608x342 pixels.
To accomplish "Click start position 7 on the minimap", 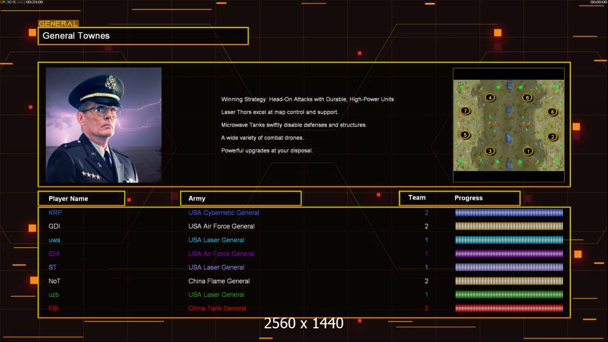I will point(465,111).
